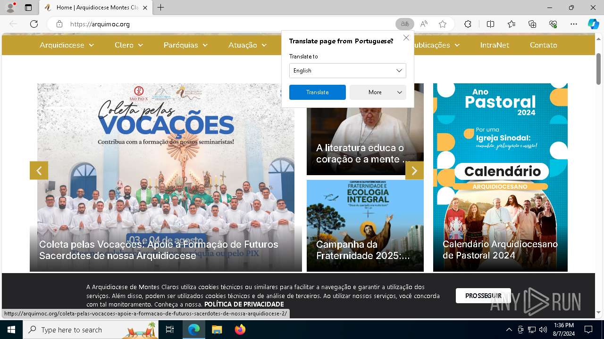Image resolution: width=604 pixels, height=339 pixels.
Task: Enable split screen view
Action: pyautogui.click(x=490, y=24)
